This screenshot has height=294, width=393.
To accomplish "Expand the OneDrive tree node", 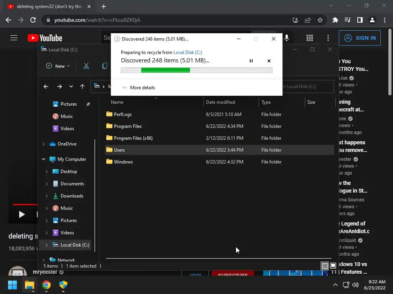I will [x=44, y=144].
